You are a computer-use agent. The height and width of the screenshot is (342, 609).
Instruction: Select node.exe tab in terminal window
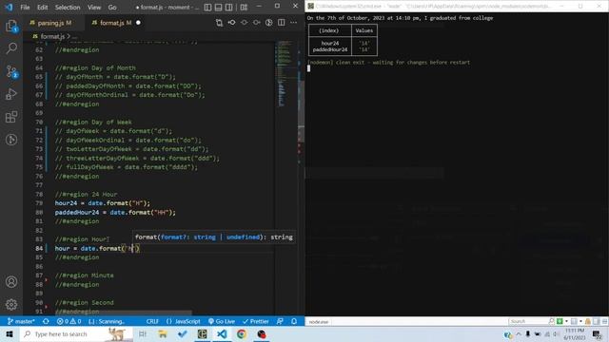[x=319, y=321]
